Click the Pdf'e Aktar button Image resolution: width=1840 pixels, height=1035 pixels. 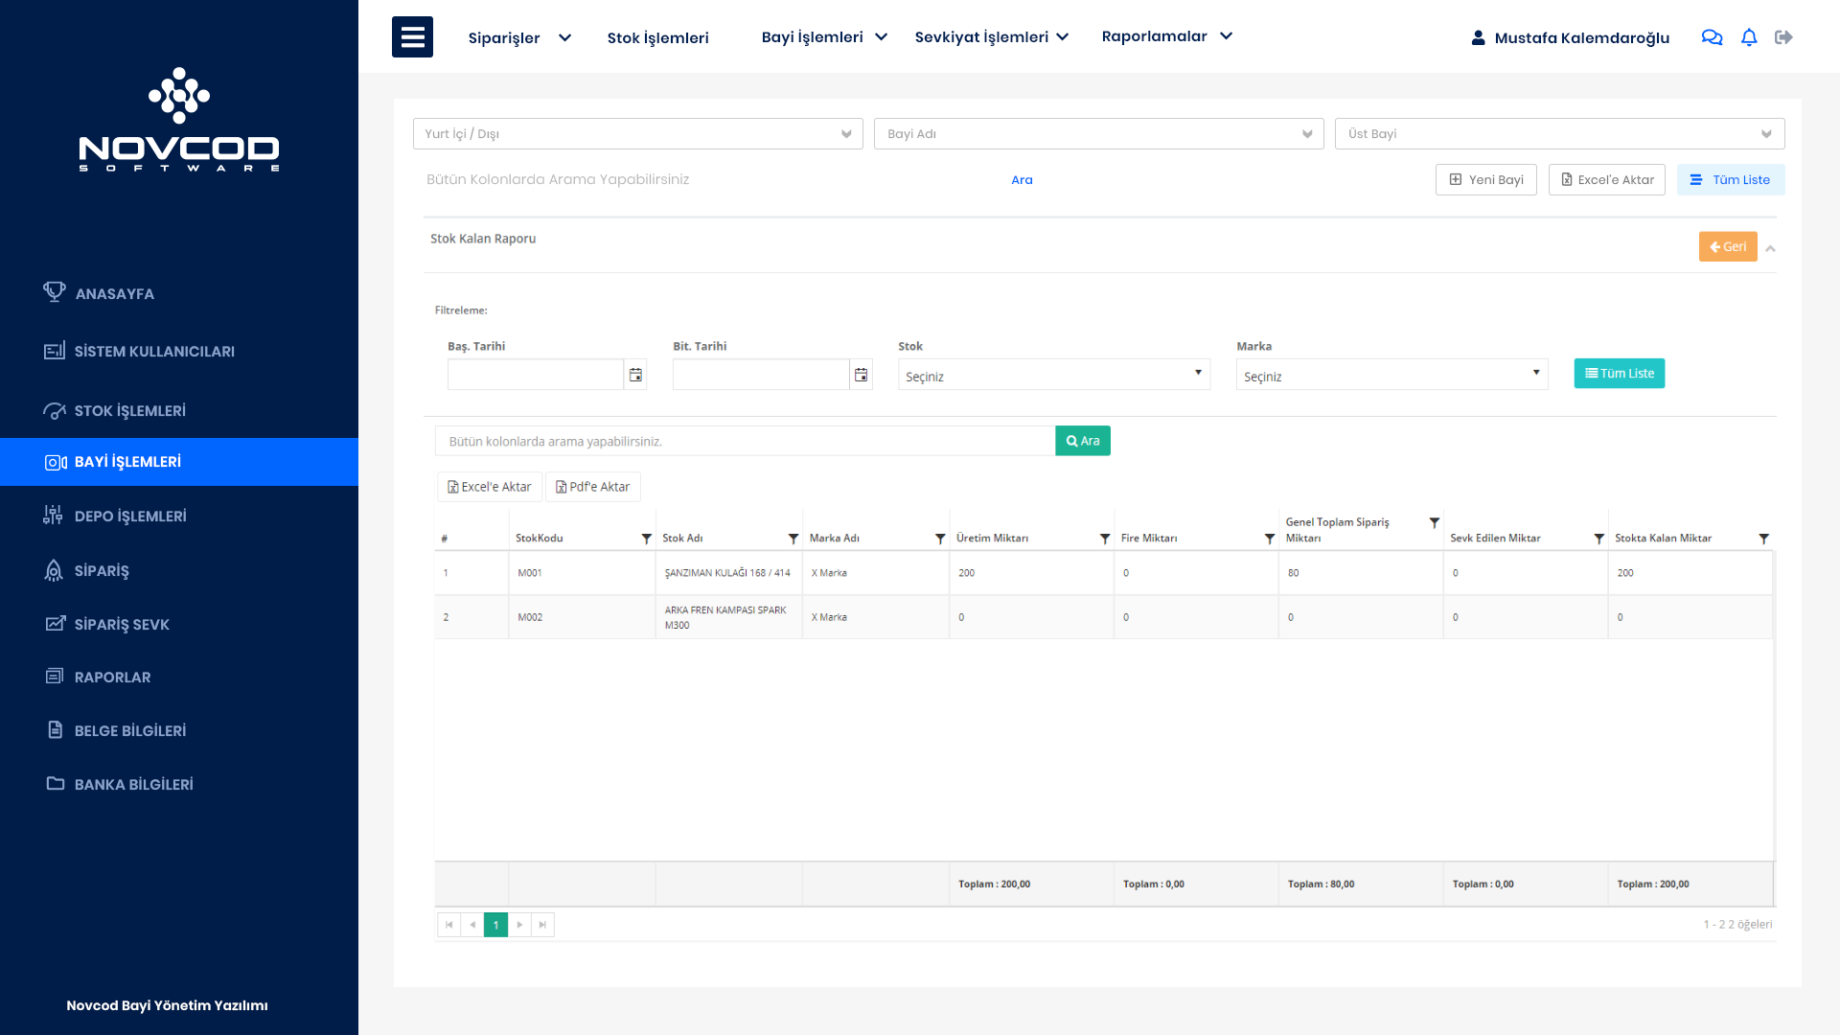[x=593, y=487]
